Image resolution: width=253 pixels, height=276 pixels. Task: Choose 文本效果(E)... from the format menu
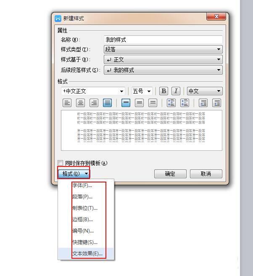point(86,254)
